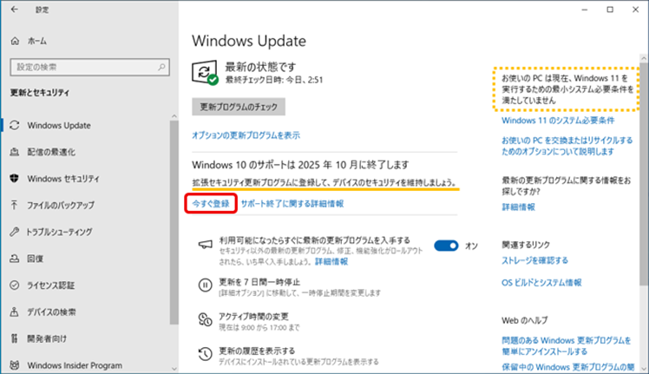Click the megaphone icon beside 最新の更新プログラムを入手する

(206, 245)
